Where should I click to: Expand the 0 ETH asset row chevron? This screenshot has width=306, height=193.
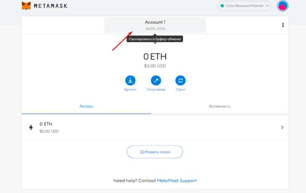[x=282, y=128]
